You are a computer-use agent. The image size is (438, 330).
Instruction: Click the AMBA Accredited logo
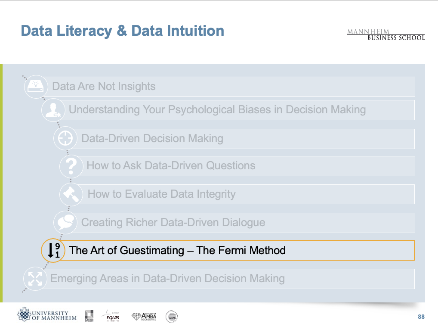(144, 317)
